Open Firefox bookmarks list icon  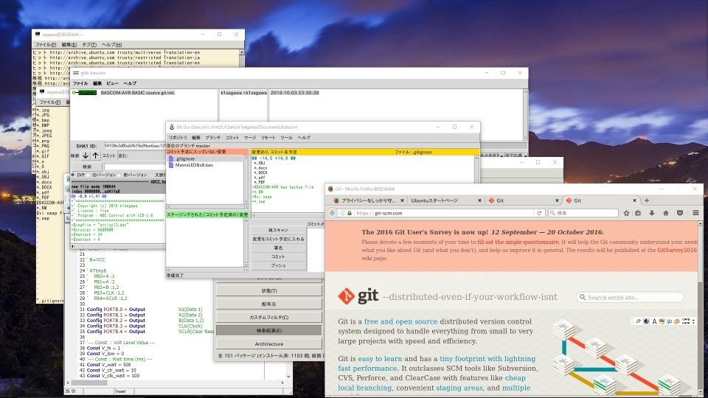point(638,213)
